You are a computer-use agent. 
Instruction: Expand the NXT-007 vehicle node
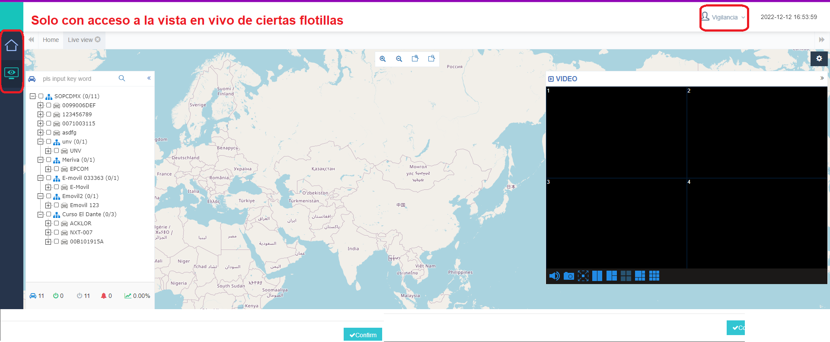point(48,233)
